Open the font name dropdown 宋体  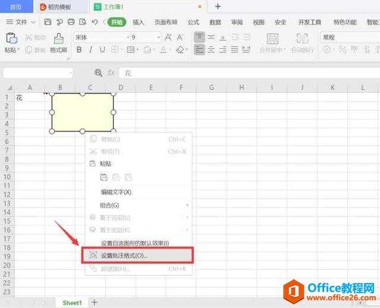coord(128,37)
